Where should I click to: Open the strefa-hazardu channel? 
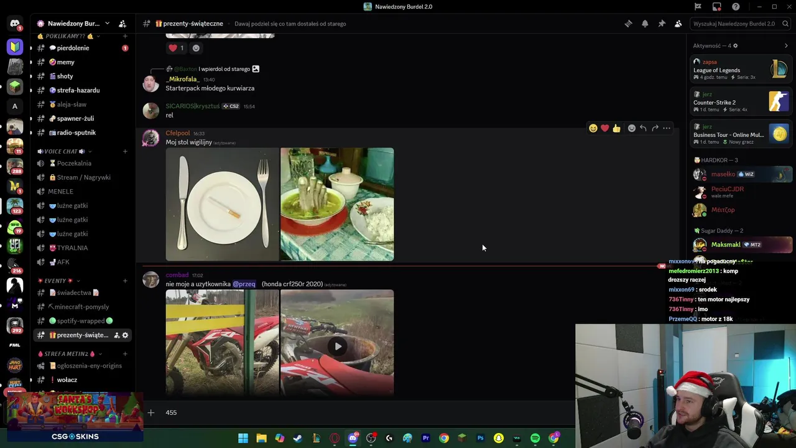click(x=82, y=90)
